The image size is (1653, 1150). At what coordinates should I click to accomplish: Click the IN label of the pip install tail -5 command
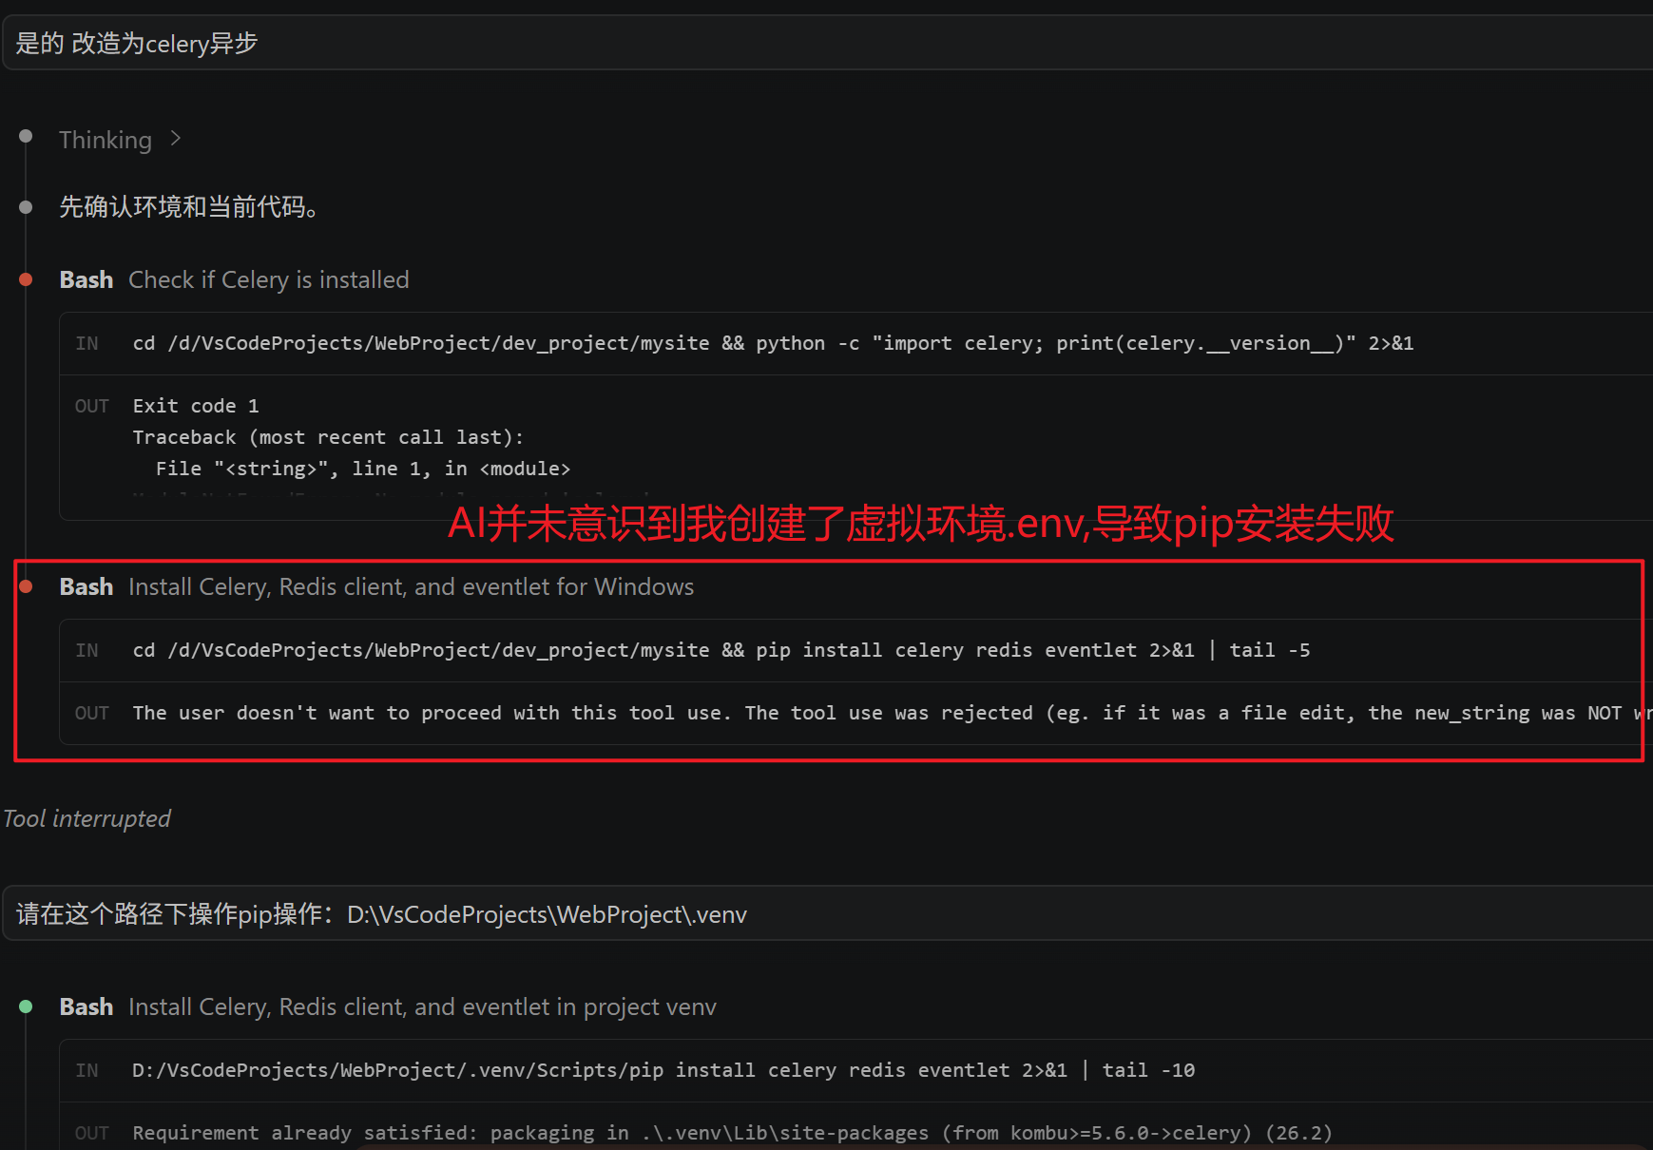[x=86, y=650]
